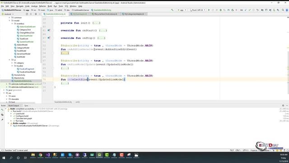The width and height of the screenshot is (289, 163).
Task: Switch to the MySizeAdapter.kt tab
Action: (x=79, y=14)
